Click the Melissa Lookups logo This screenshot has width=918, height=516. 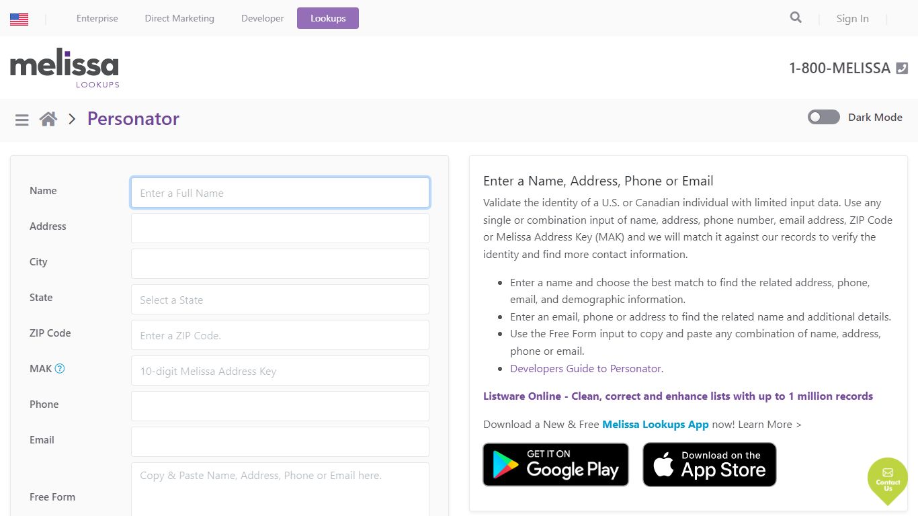click(x=65, y=68)
